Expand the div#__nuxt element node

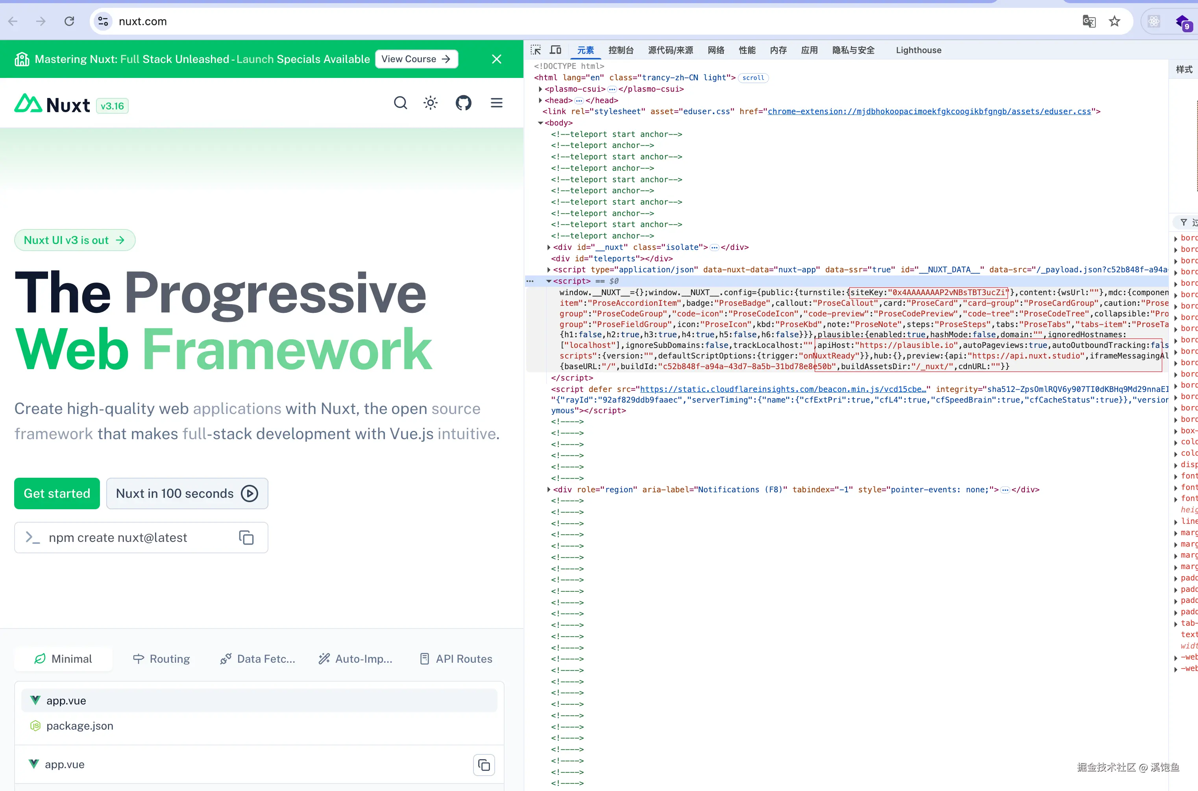tap(549, 247)
